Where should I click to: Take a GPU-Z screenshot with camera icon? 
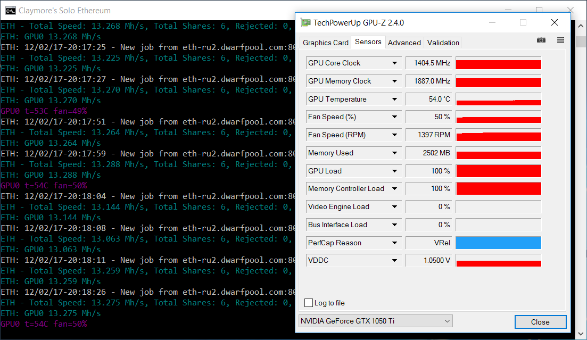coord(541,40)
